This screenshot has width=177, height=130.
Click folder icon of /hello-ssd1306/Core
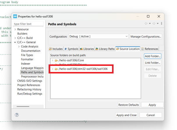tap(56, 60)
